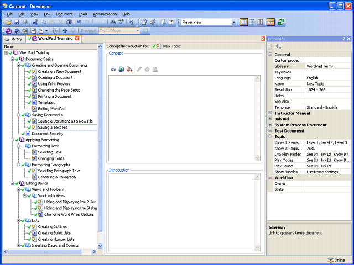
Task: Click the refresh green arrows icon
Action: coord(281,22)
